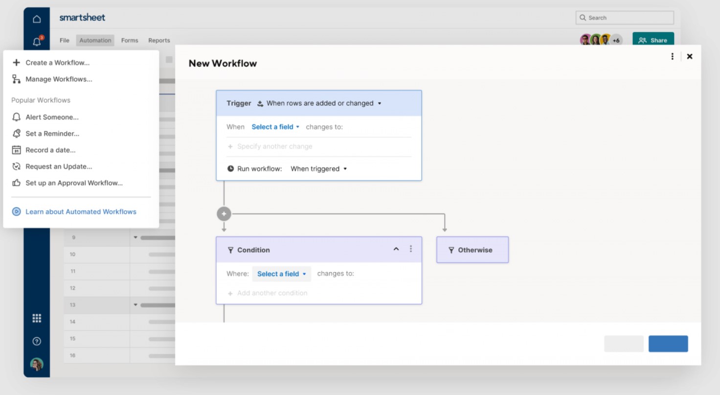
Task: Open the Trigger 'Select a field' dropdown
Action: pyautogui.click(x=275, y=127)
